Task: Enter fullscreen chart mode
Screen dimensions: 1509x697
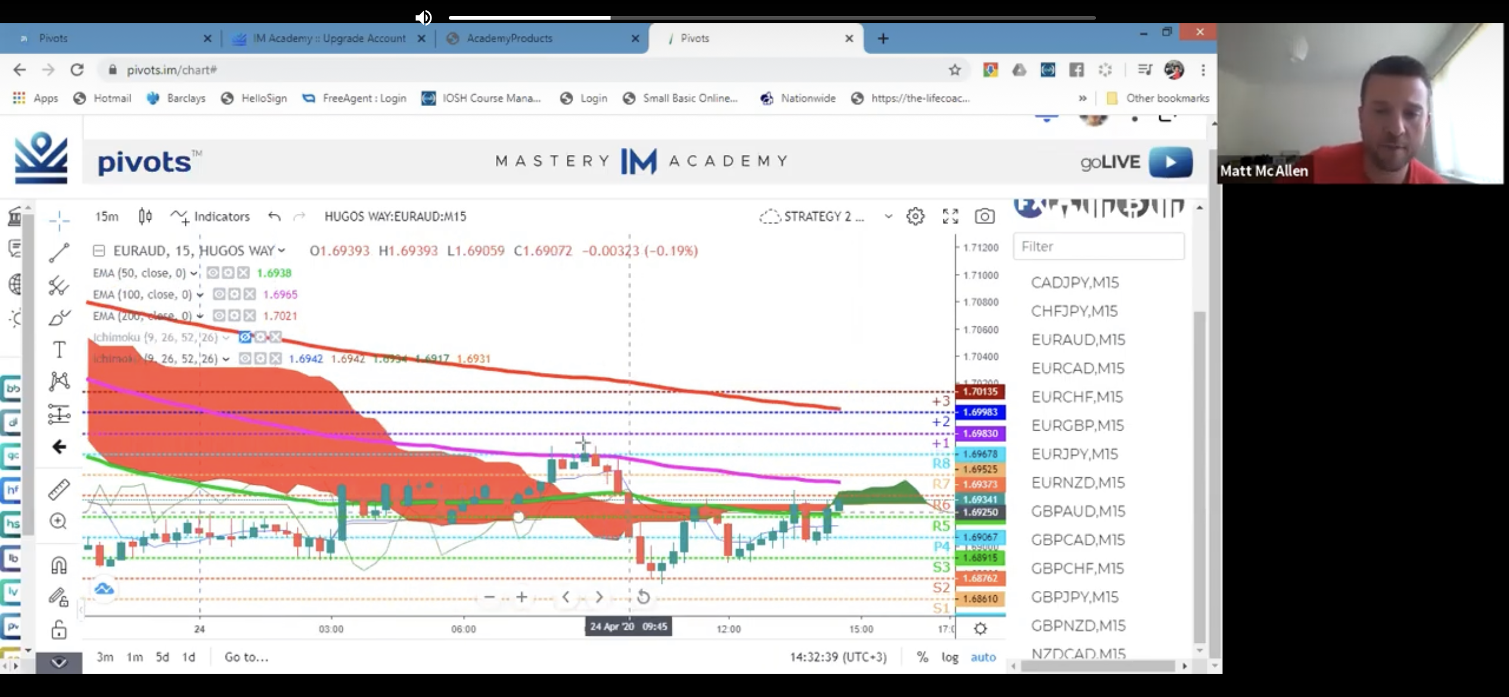Action: pyautogui.click(x=950, y=216)
